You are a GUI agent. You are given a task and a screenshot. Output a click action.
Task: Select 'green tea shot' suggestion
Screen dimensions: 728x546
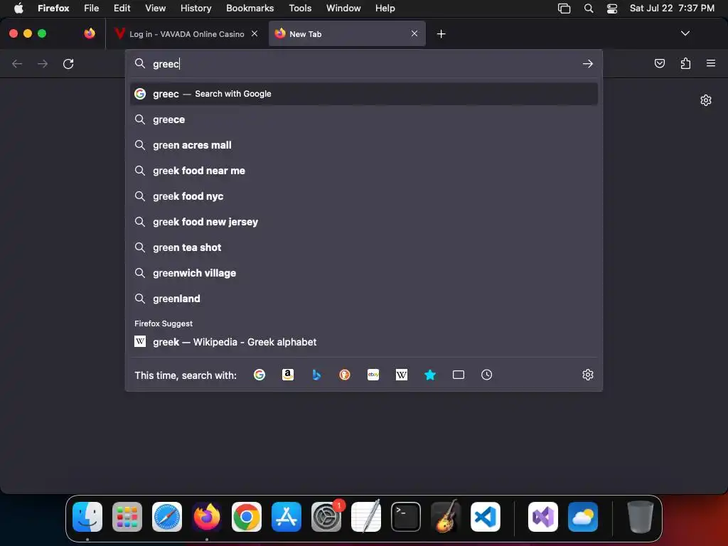coord(363,247)
